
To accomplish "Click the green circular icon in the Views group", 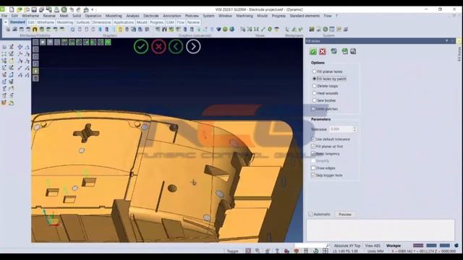I will [270, 29].
